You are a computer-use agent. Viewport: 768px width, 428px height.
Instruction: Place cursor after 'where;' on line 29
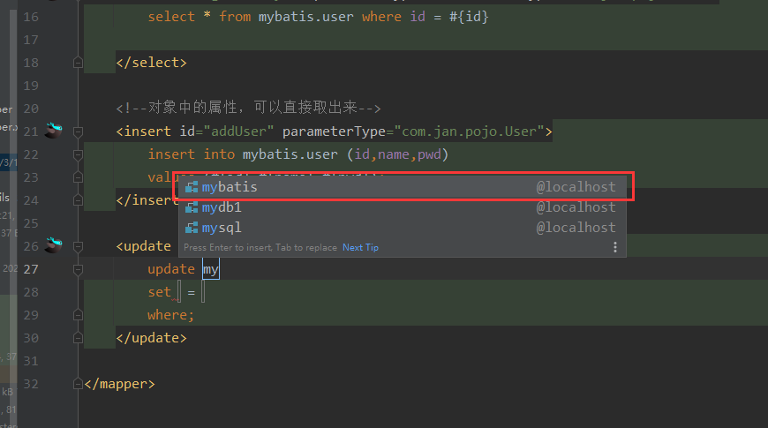[195, 315]
